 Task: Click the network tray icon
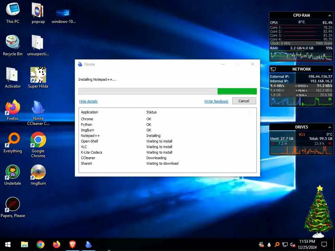coord(285,244)
